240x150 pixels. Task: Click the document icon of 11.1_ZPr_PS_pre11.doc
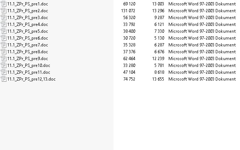4,72
